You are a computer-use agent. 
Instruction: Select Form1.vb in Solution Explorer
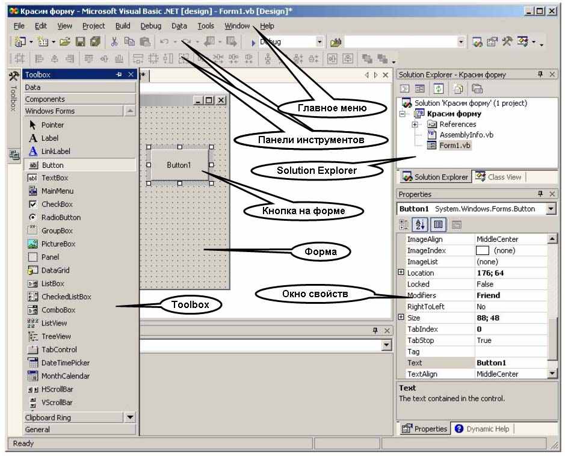click(455, 146)
